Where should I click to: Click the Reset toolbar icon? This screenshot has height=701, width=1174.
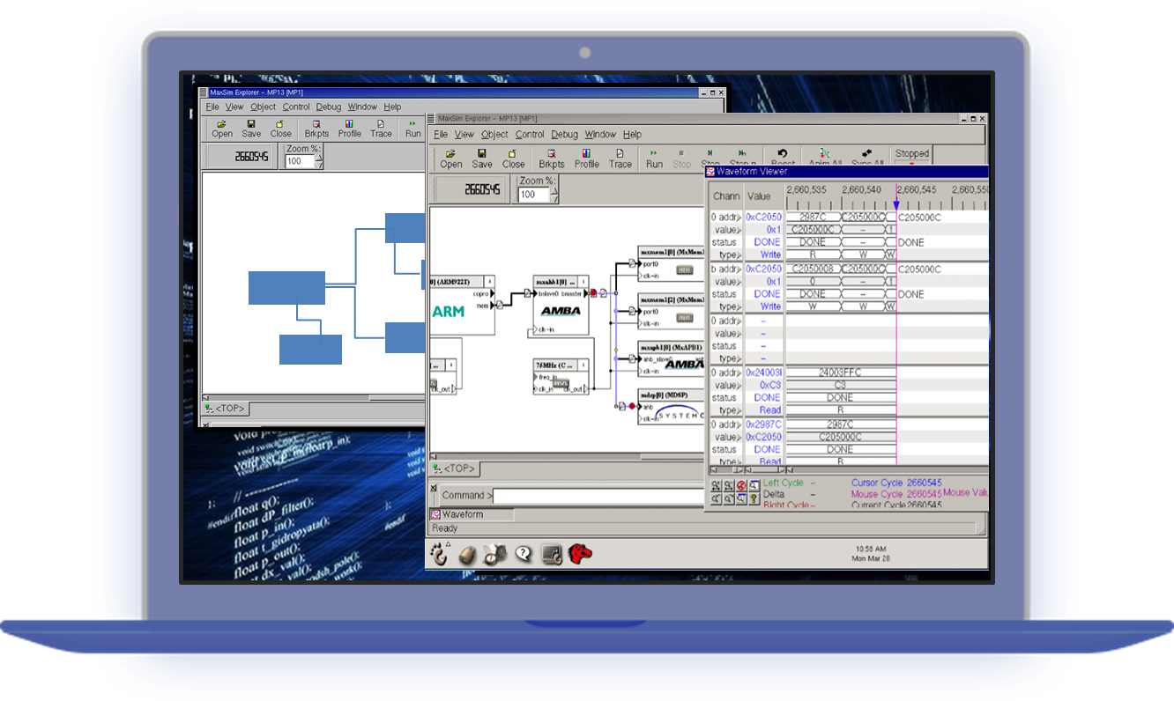click(783, 157)
